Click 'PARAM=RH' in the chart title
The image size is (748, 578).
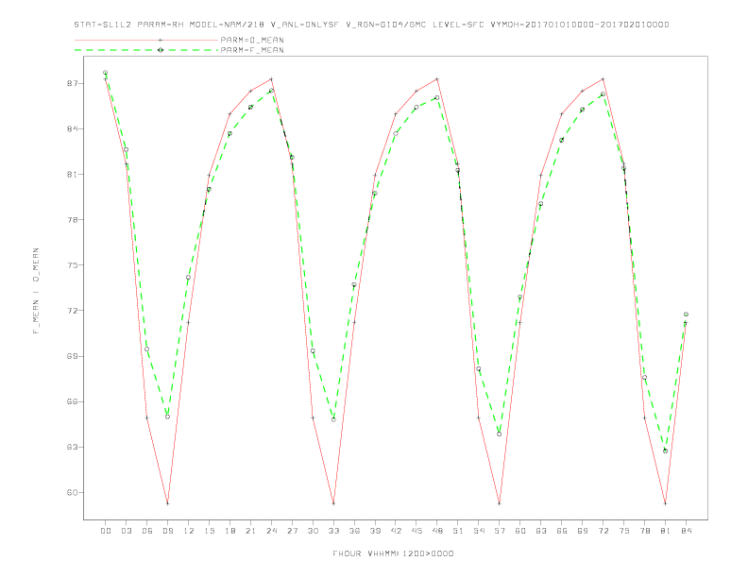(161, 25)
